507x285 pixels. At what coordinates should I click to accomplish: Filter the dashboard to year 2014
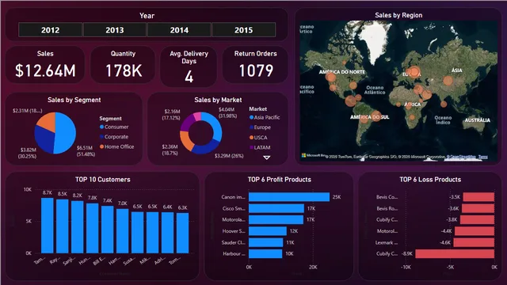179,30
